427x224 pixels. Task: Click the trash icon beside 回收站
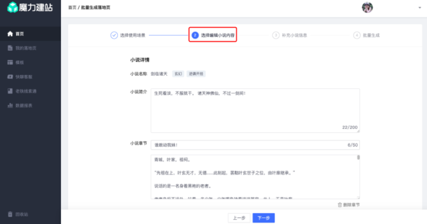(10, 214)
